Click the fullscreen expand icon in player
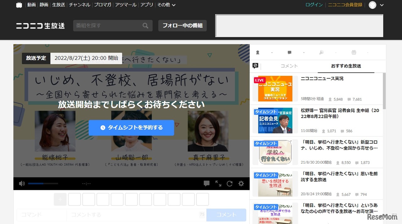The height and width of the screenshot is (224, 402). (219, 183)
